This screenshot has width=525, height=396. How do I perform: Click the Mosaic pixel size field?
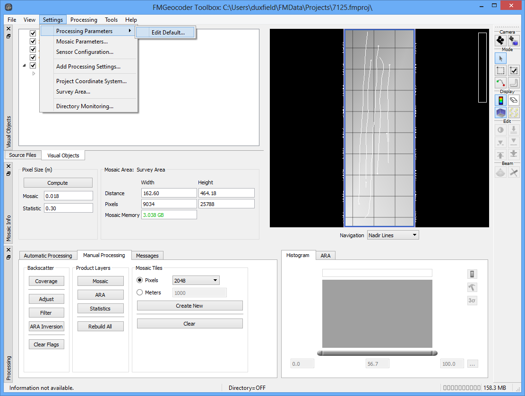point(69,196)
